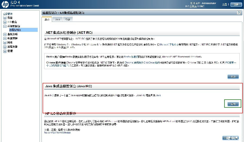
Task: Open 管理 label in navigation tree
Action: [x=10, y=51]
